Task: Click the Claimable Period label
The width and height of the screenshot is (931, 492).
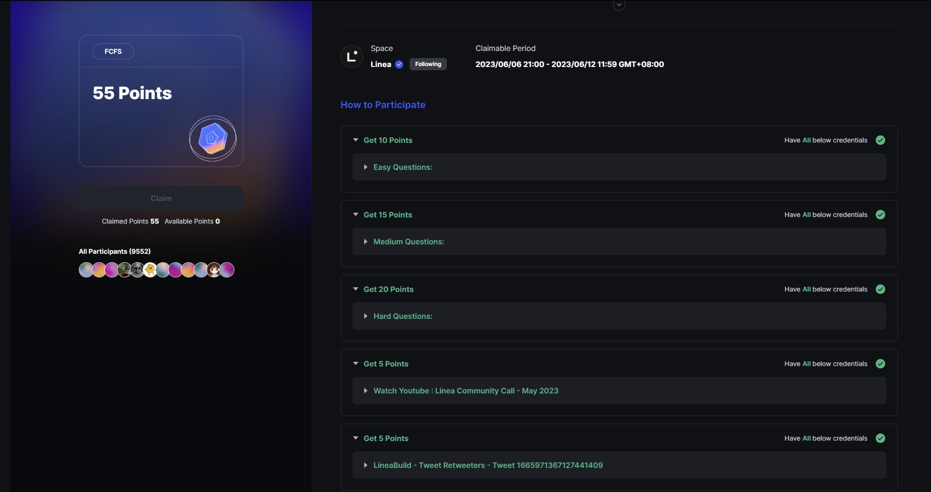Action: (505, 48)
